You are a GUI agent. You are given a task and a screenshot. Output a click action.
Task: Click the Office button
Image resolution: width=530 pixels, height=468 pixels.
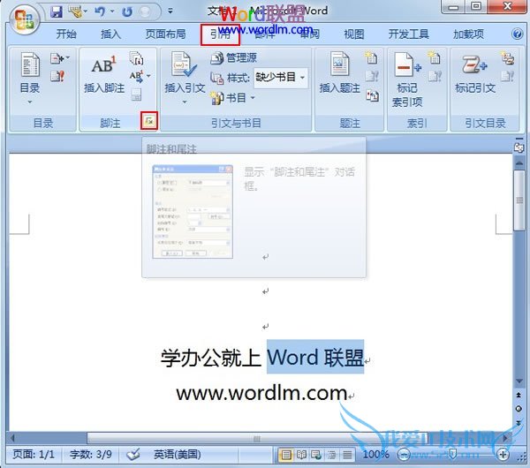(x=24, y=20)
